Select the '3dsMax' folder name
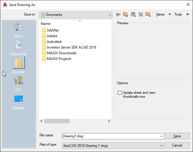Screen dimensions: 193x152 tap(53, 30)
